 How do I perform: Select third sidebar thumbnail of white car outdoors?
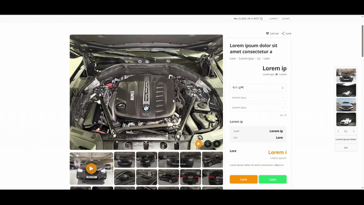point(346,105)
